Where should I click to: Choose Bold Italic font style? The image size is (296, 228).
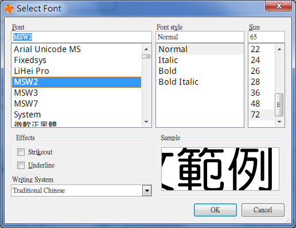[x=200, y=82]
